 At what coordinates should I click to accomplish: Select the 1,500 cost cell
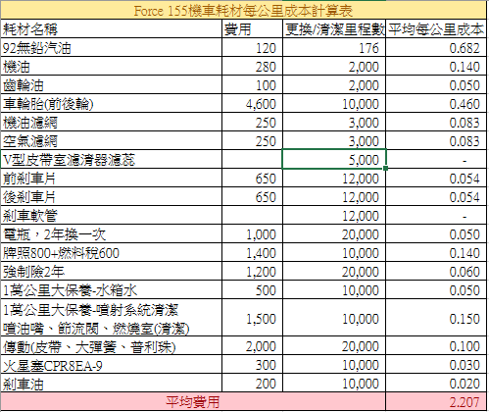(x=252, y=318)
